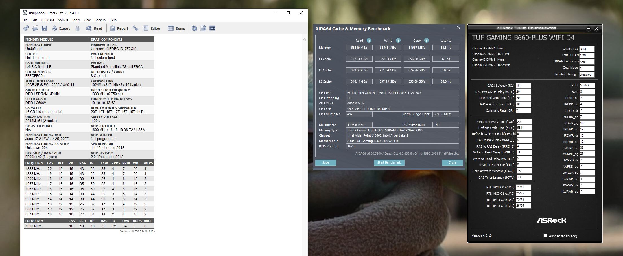Image resolution: width=623 pixels, height=256 pixels.
Task: Open the Report view from toolbar
Action: [119, 28]
